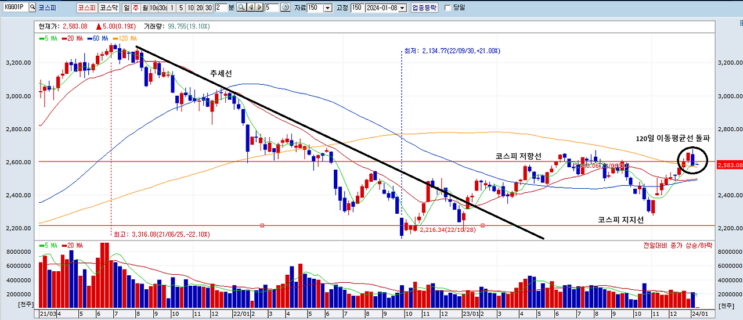Click the left arrow scroll icon
743x320 pixels.
[251, 8]
